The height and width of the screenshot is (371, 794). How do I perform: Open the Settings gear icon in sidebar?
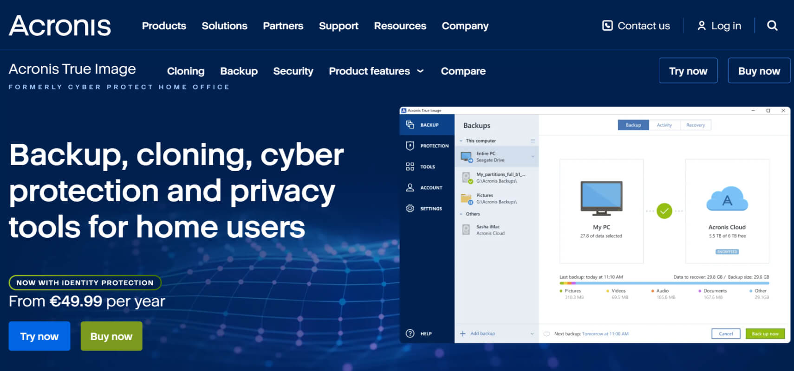click(x=410, y=208)
